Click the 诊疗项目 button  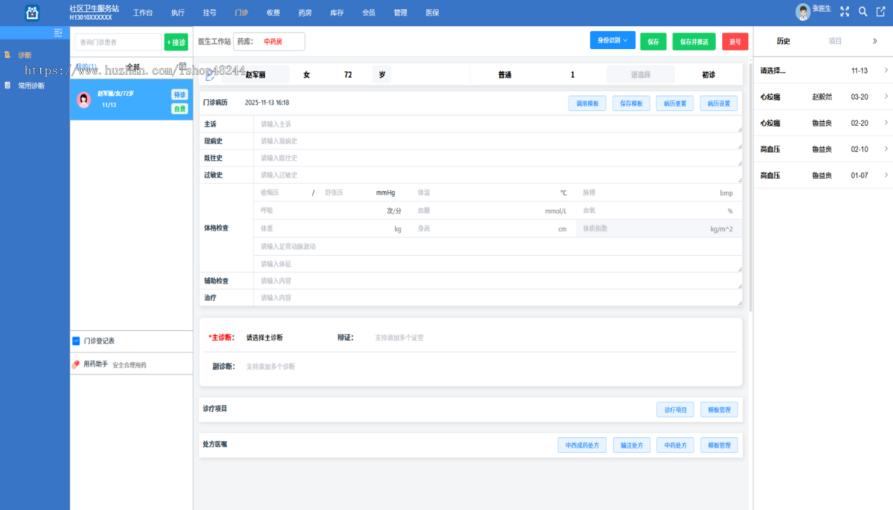(675, 410)
